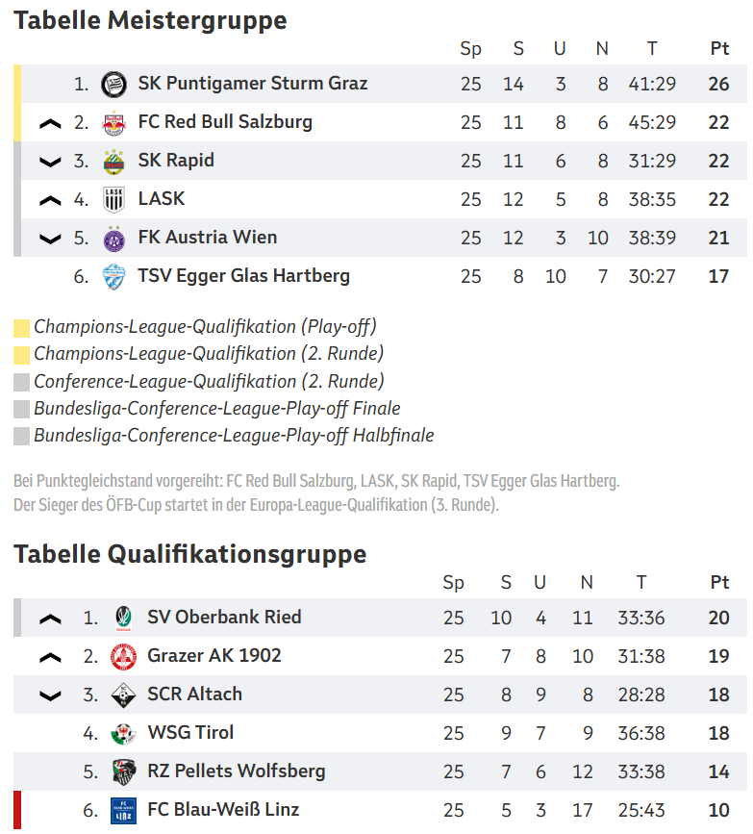Click the grey Play-off Halbfinale legend swatch
This screenshot has width=753, height=834.
[21, 437]
